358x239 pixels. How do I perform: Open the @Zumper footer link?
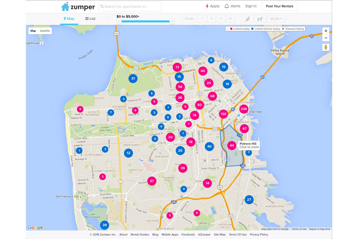pyautogui.click(x=204, y=234)
